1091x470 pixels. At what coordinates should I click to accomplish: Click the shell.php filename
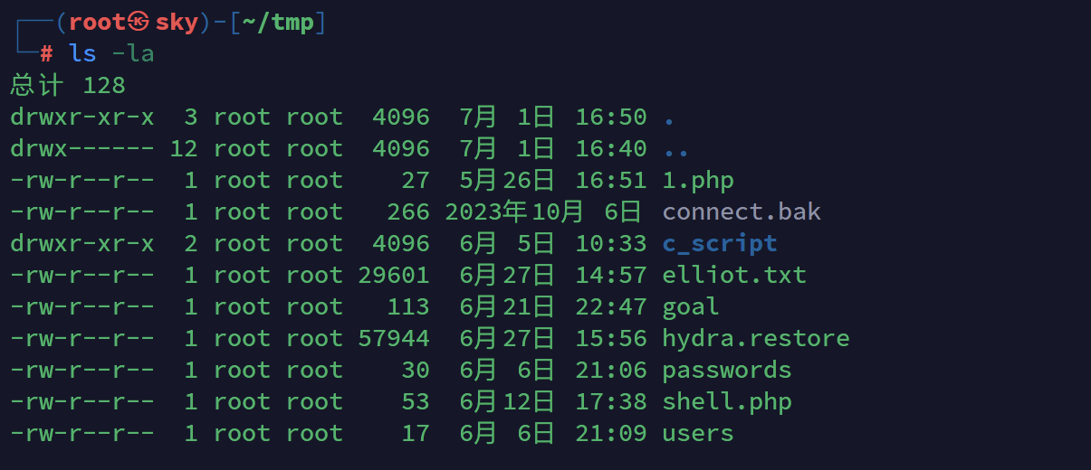[x=727, y=401]
